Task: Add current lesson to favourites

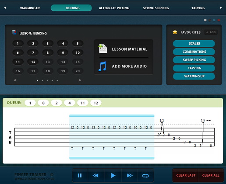Action: [x=211, y=32]
